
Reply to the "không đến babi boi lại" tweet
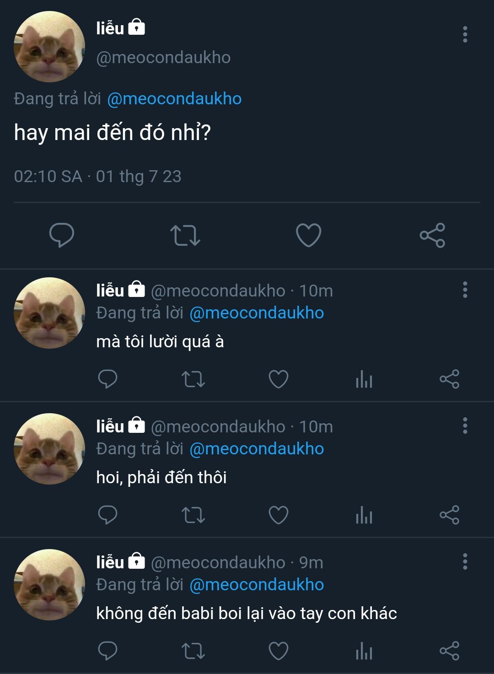pos(108,651)
